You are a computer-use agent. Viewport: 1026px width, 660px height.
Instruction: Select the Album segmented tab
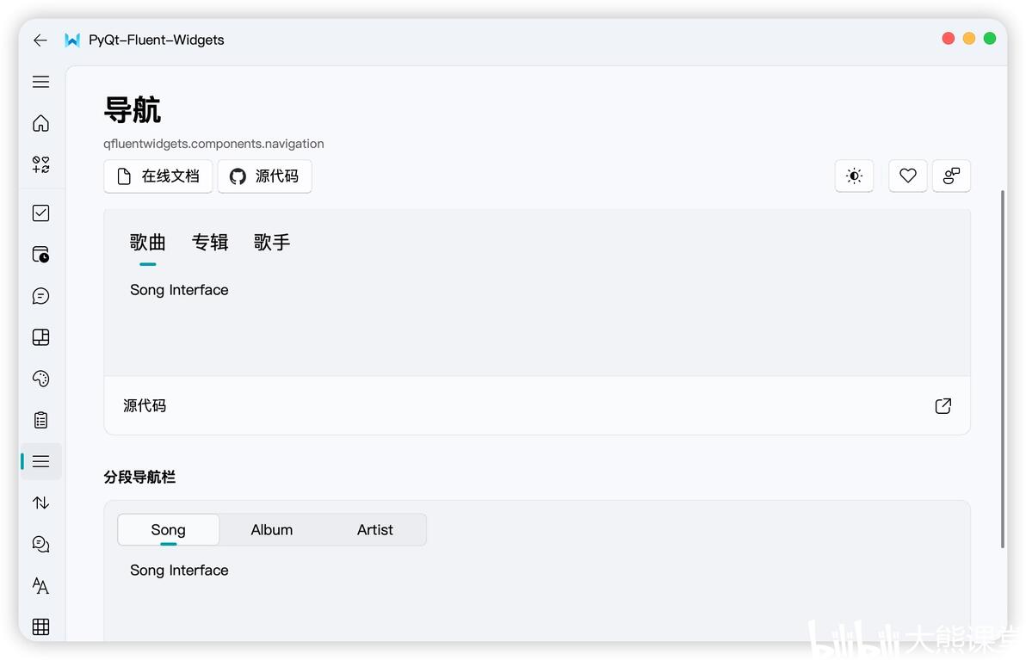click(271, 530)
